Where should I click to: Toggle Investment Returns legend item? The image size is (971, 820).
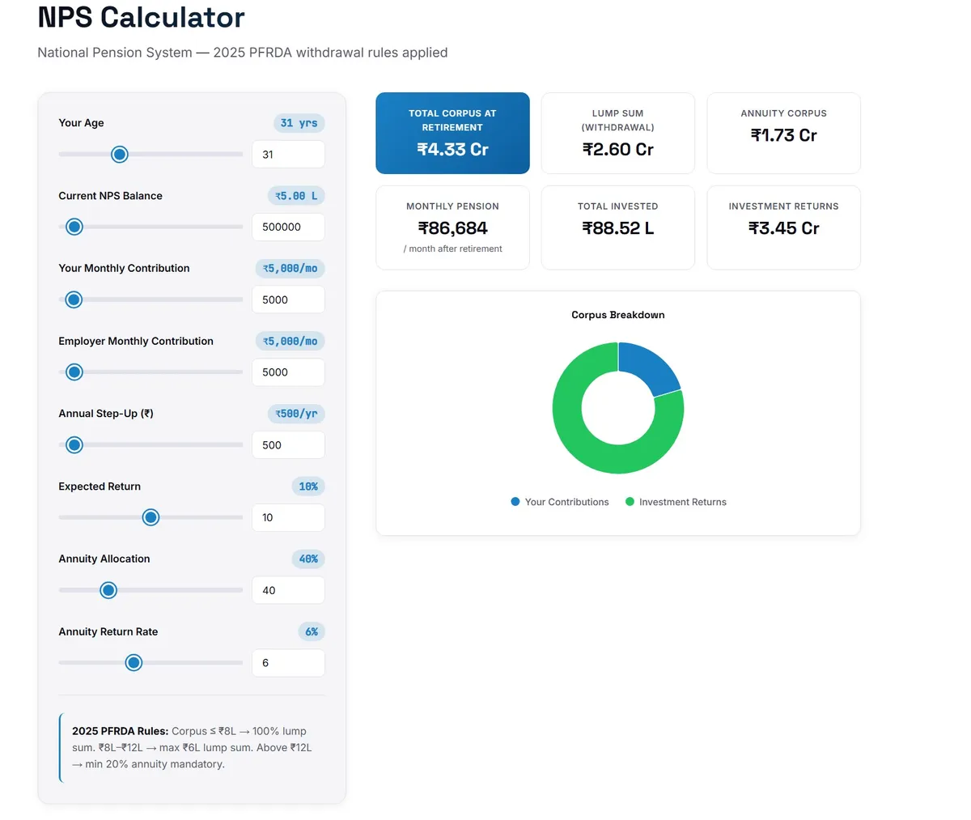676,503
